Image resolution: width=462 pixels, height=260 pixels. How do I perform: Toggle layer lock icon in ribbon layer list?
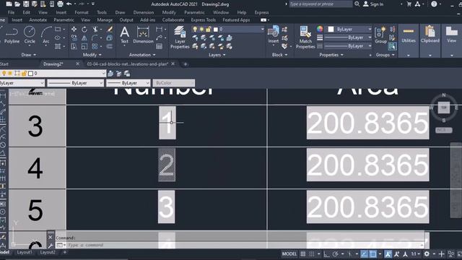coord(209,29)
